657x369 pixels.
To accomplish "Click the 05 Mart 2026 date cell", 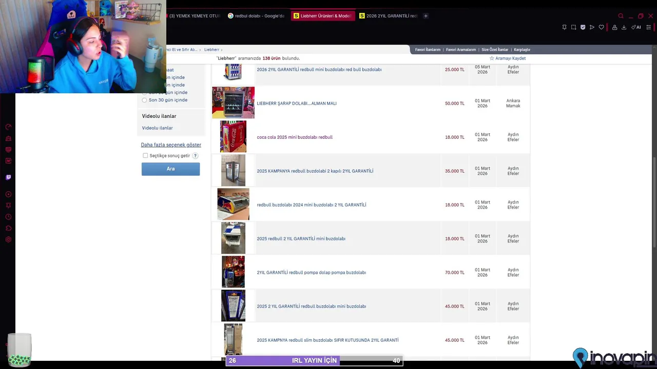I will click(x=482, y=70).
